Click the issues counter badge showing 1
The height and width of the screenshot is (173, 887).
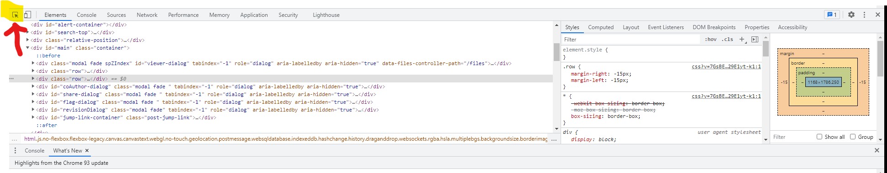coord(831,15)
